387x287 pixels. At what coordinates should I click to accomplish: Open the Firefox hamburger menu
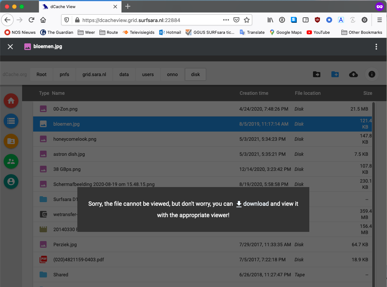click(380, 20)
